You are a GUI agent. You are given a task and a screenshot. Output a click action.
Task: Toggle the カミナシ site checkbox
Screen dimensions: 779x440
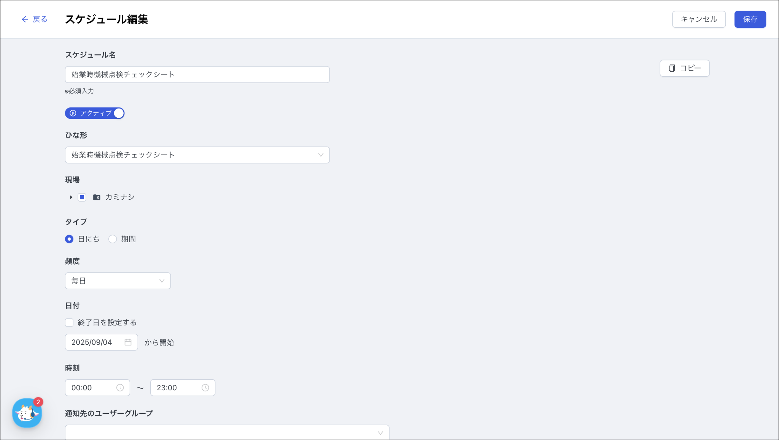(x=82, y=197)
